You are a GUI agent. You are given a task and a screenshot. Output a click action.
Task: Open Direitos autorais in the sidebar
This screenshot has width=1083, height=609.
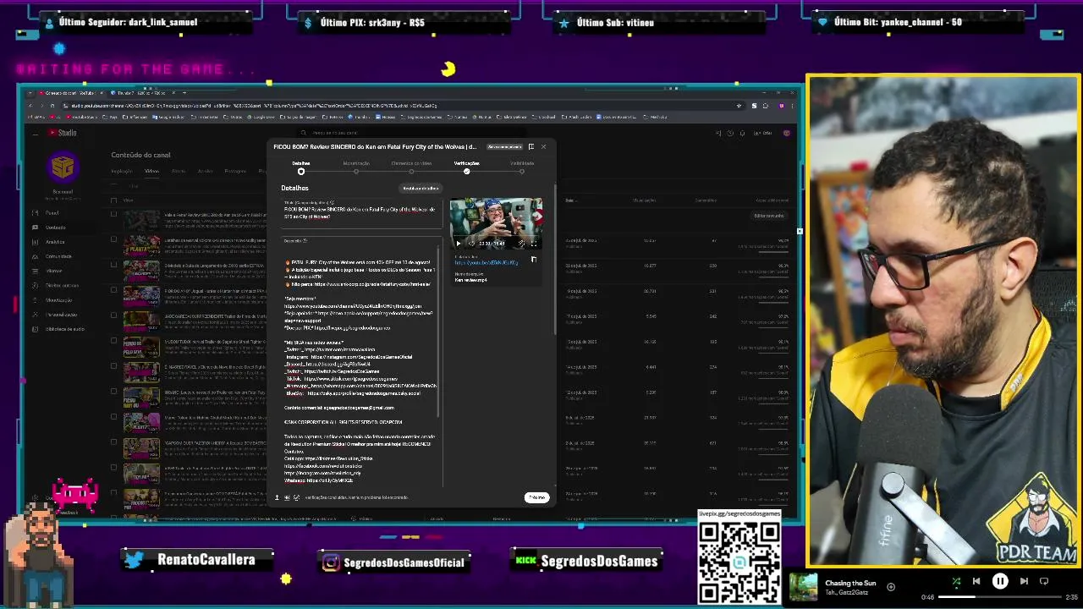click(61, 285)
